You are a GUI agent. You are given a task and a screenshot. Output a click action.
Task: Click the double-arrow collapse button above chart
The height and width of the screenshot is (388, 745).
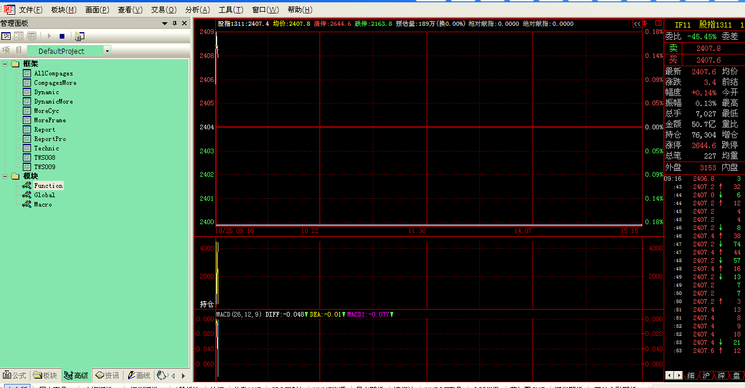click(x=637, y=24)
